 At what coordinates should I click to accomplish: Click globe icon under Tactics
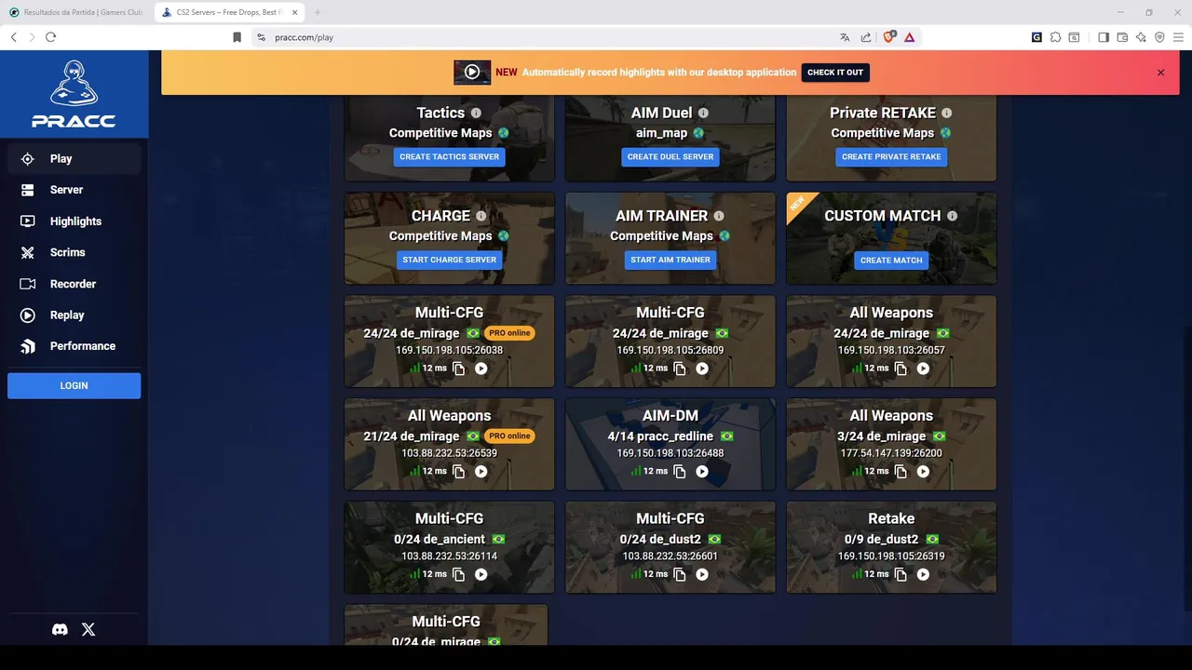504,133
